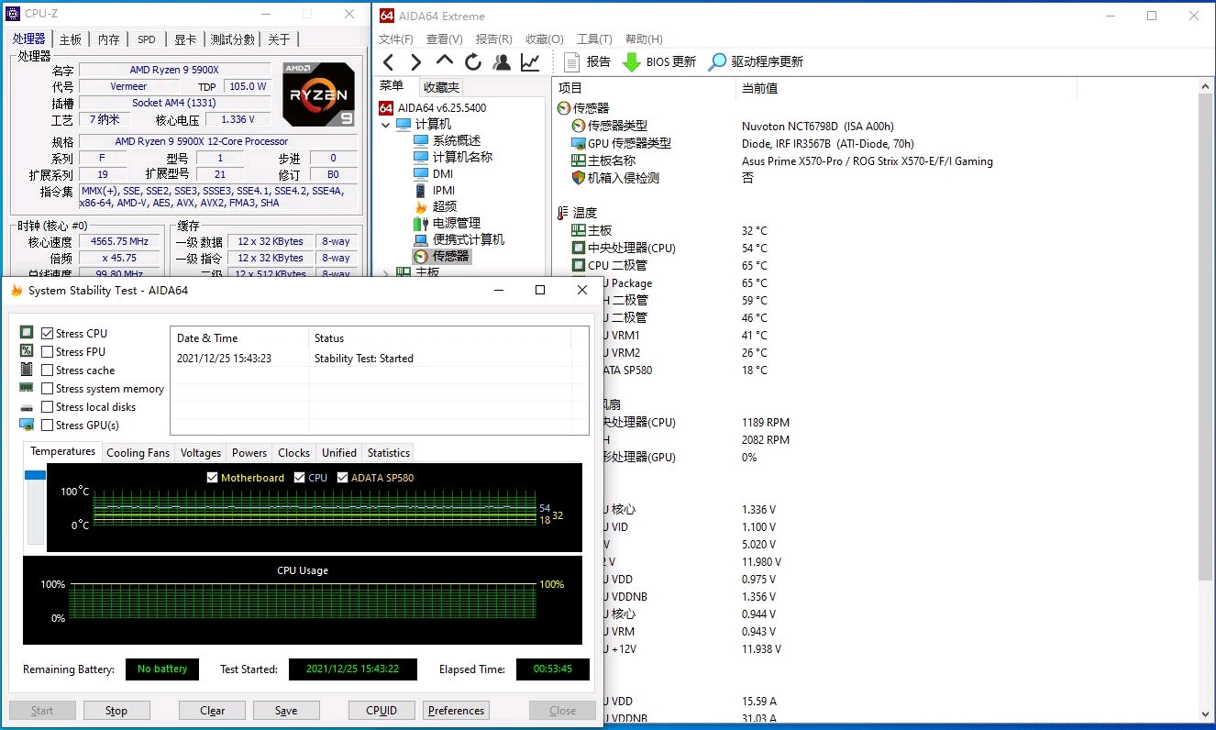Enable Stress system memory checkbox

[x=48, y=389]
